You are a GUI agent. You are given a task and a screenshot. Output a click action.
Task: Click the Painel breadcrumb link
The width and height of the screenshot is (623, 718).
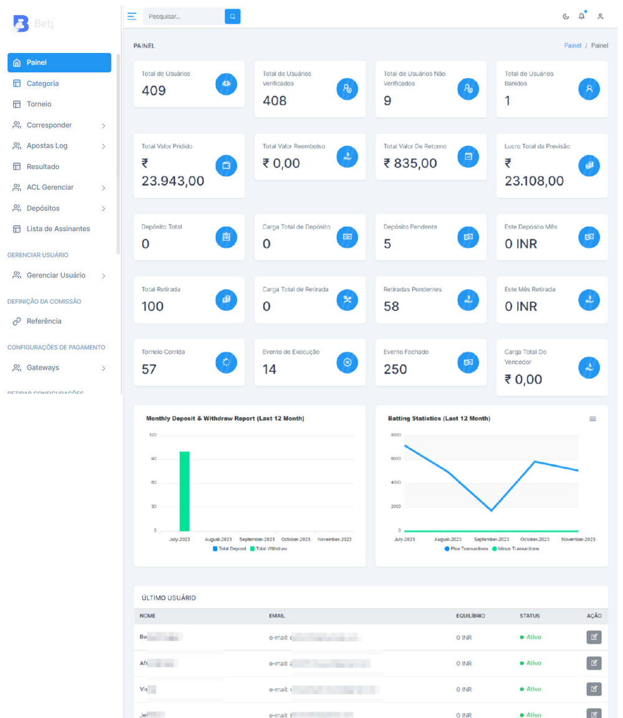point(573,45)
